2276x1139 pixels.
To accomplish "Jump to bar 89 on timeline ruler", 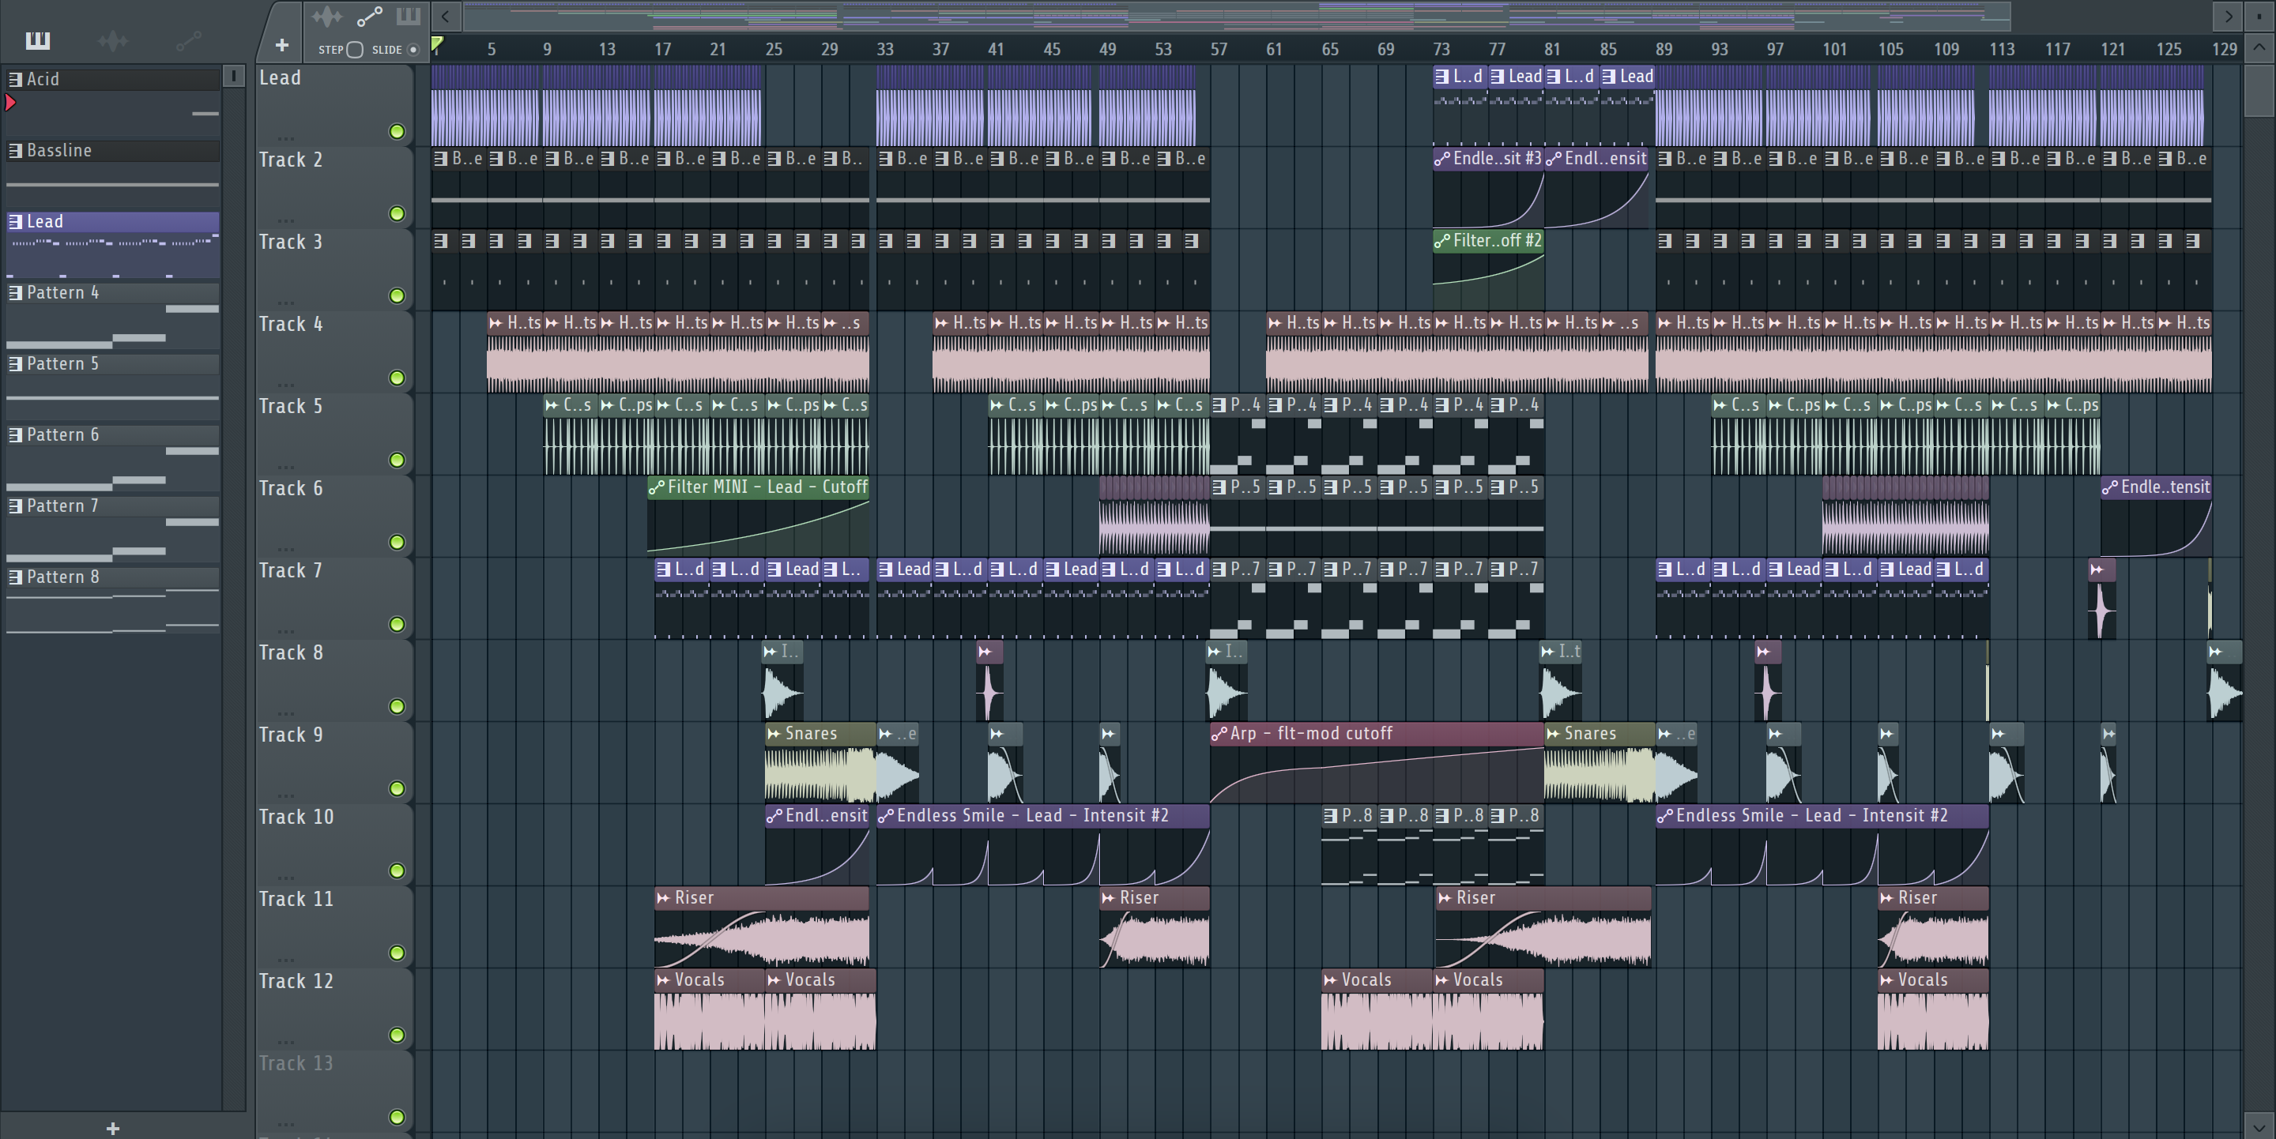I will (1664, 50).
